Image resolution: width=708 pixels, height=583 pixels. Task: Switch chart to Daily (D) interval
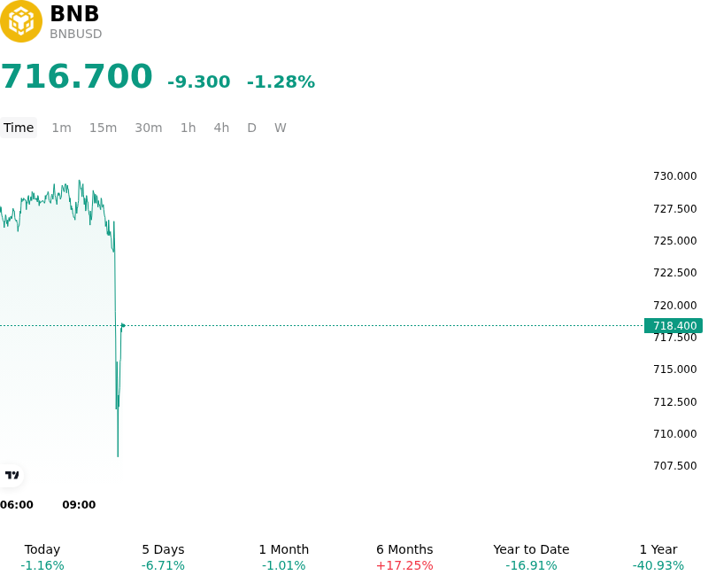251,128
